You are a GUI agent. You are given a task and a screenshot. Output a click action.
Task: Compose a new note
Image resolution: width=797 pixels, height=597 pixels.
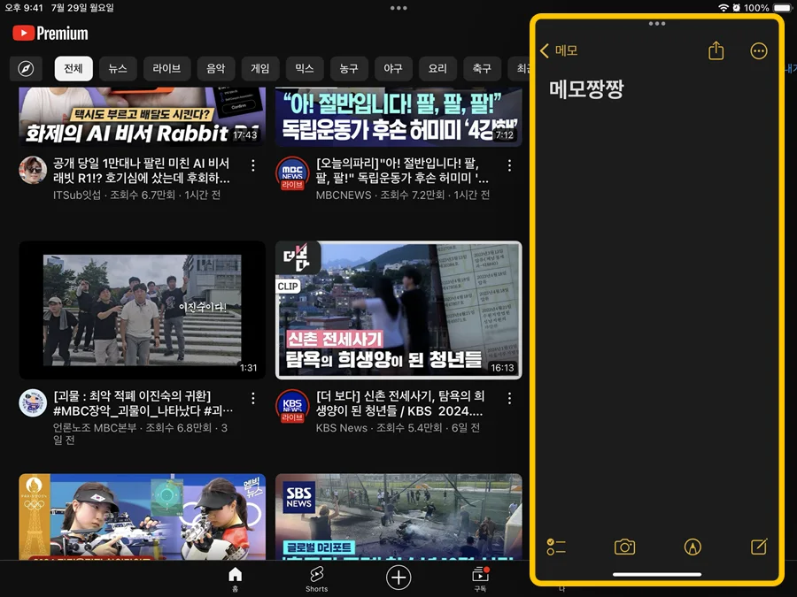point(758,547)
